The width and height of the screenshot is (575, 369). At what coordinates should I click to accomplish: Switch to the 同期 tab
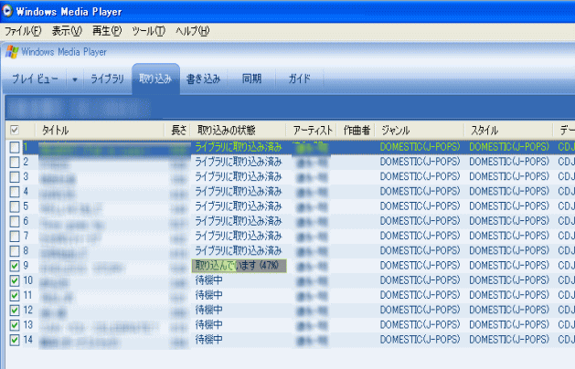(252, 79)
